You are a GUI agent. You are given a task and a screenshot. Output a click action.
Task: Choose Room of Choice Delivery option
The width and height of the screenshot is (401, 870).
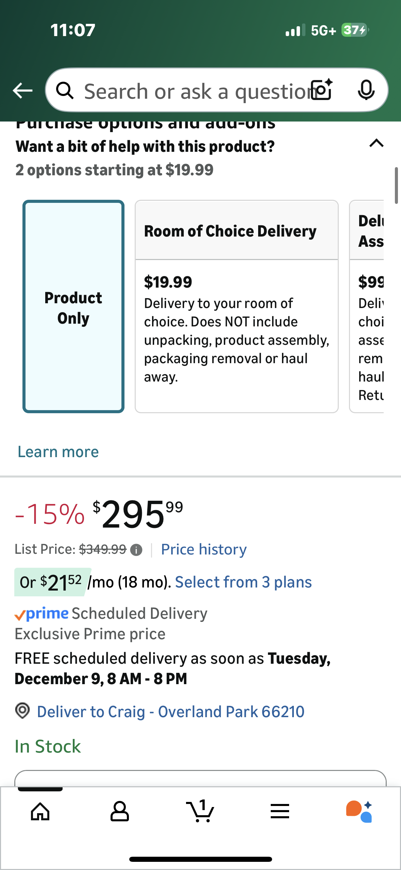pos(237,307)
